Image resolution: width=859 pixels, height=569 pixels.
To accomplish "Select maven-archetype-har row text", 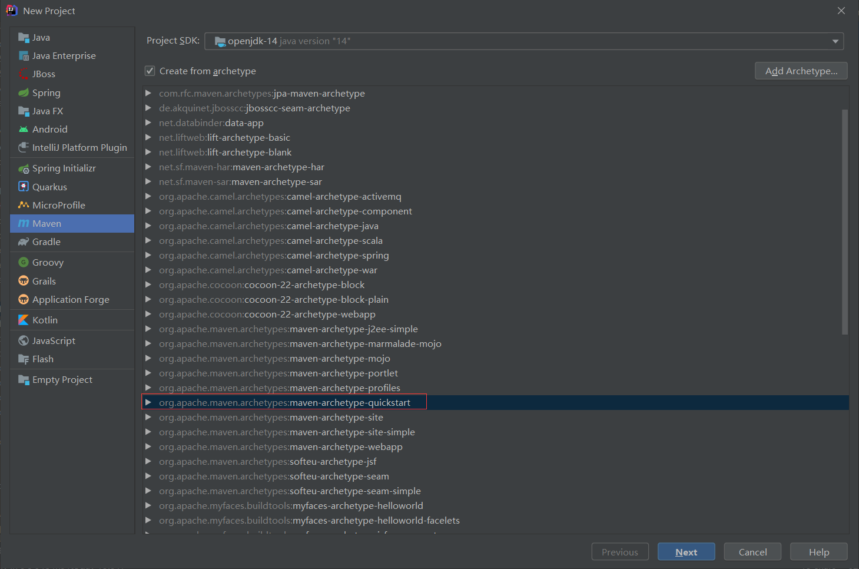I will 241,167.
